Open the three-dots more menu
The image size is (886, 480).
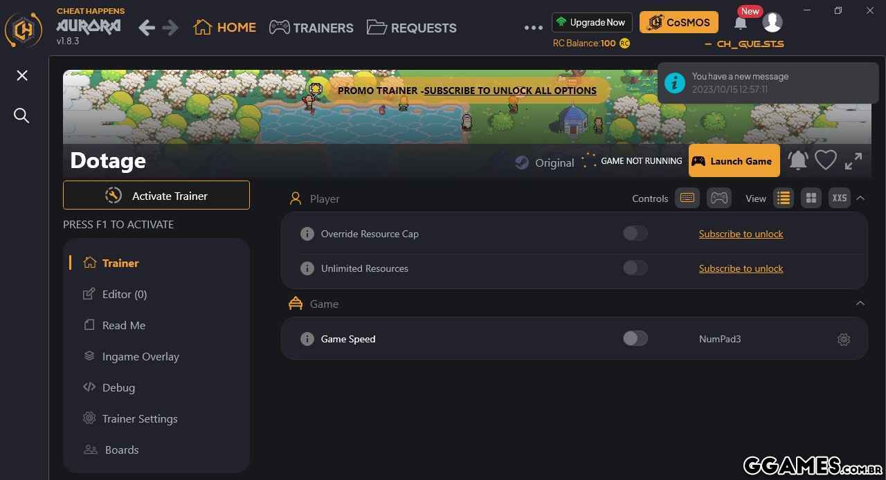point(534,28)
